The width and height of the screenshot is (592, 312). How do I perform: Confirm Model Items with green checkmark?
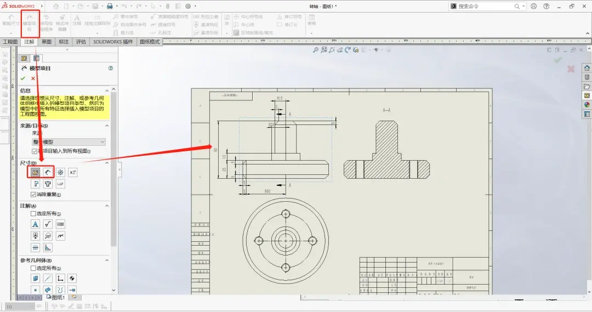tap(22, 78)
